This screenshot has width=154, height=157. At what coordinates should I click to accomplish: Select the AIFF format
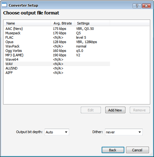[58, 73]
